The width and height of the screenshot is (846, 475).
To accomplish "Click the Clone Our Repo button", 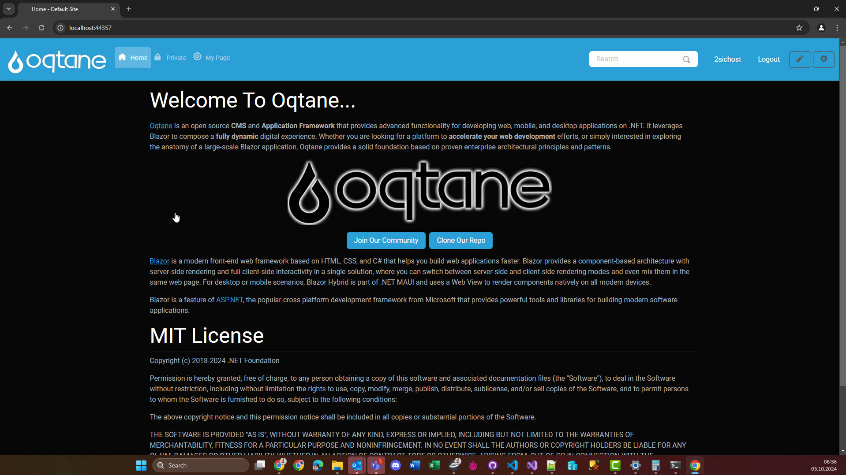I will coord(460,241).
